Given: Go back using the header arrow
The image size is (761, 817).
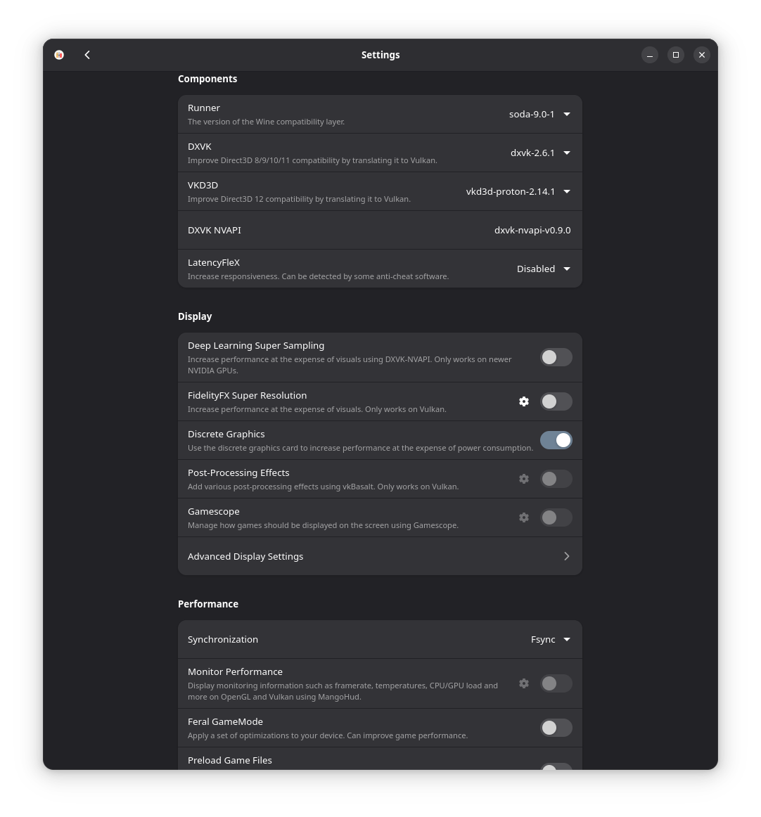Looking at the screenshot, I should pyautogui.click(x=87, y=55).
